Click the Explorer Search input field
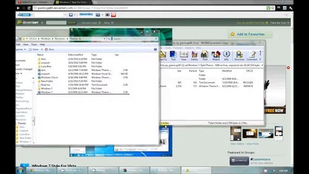 pos(133,39)
